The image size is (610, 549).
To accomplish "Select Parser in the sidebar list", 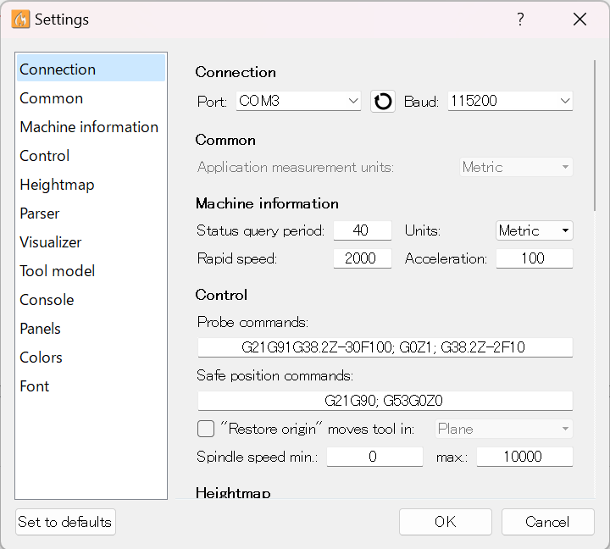I will coord(91,213).
